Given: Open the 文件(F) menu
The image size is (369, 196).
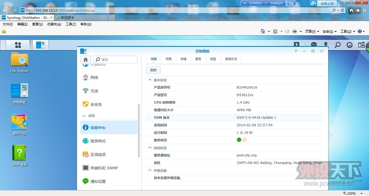Looking at the screenshot, I should coord(7,24).
